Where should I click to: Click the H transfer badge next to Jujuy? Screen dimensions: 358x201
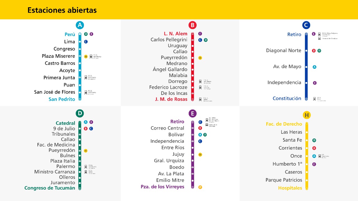[200, 154]
